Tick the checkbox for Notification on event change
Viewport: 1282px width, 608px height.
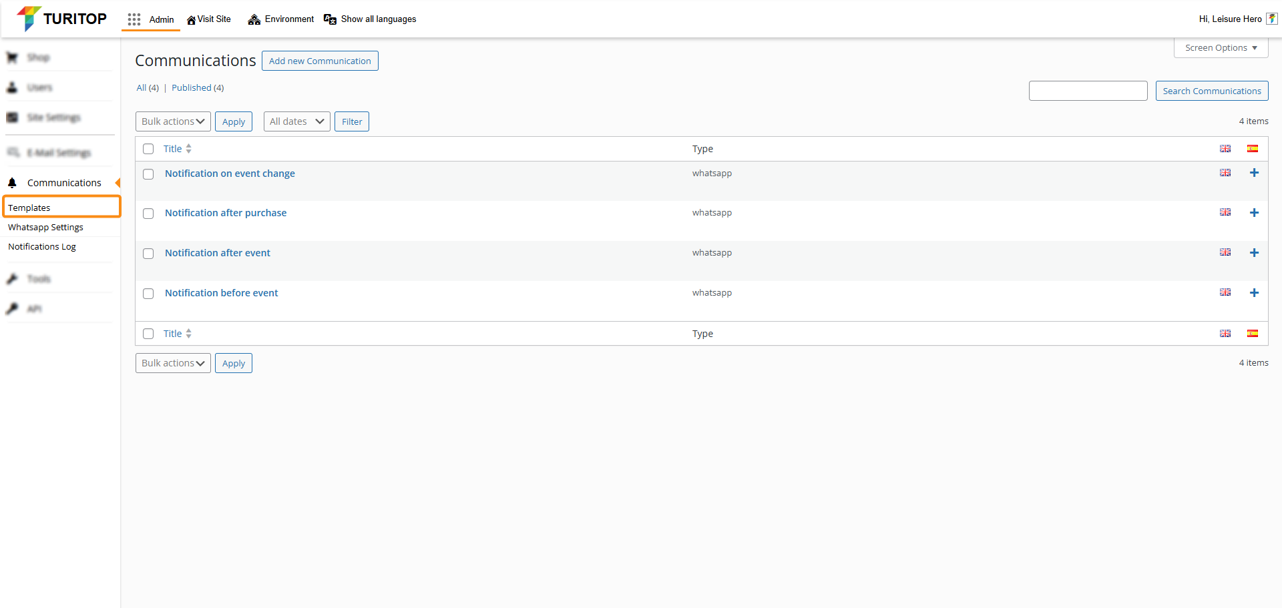[148, 174]
